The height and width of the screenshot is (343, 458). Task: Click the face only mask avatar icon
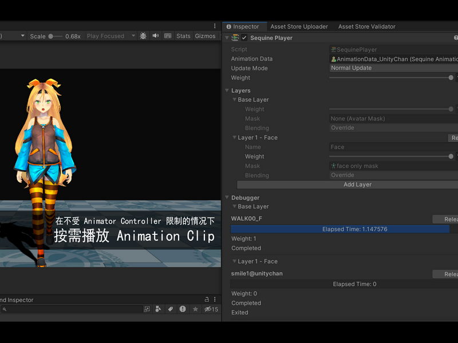[333, 166]
